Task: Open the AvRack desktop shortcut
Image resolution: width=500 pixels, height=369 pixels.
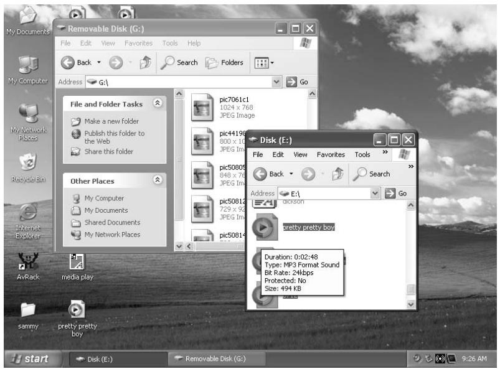Action: (28, 266)
